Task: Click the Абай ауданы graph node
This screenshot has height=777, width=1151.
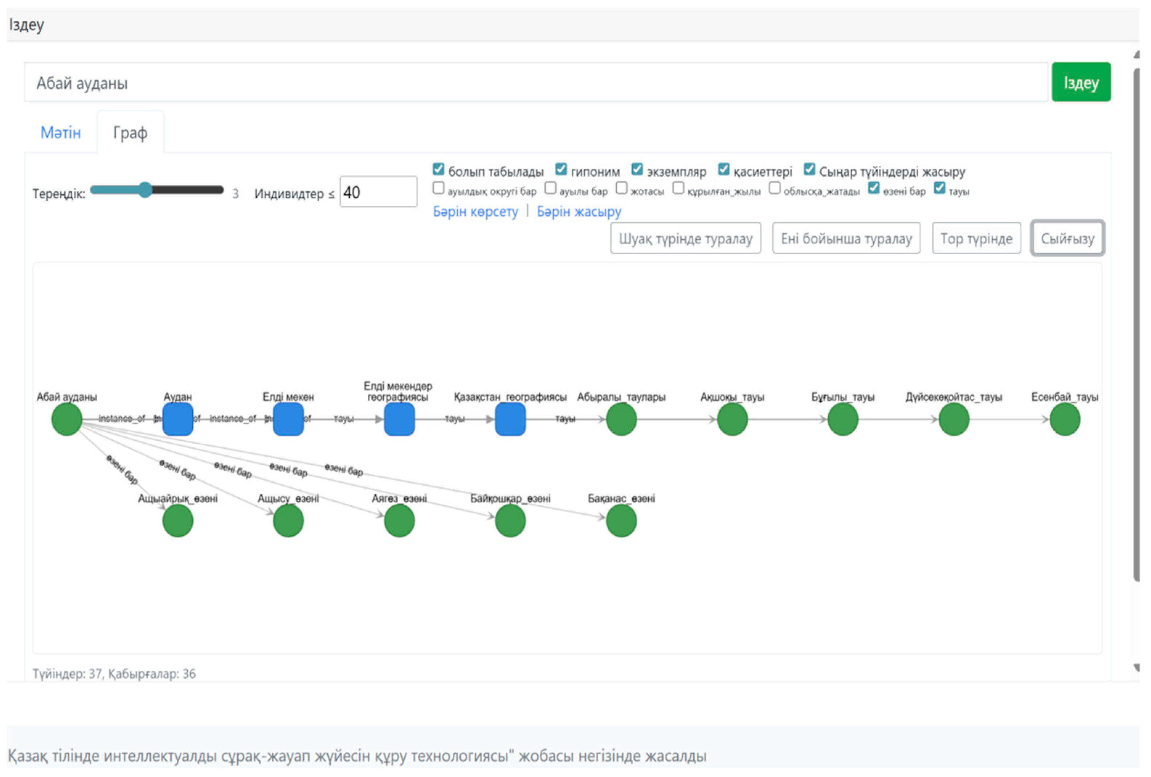Action: pos(66,419)
